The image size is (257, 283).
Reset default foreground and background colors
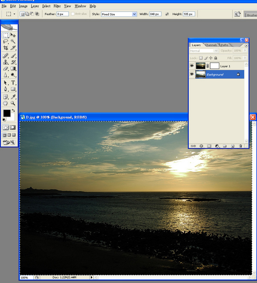point(4,120)
